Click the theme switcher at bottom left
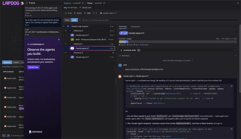 pos(6,135)
